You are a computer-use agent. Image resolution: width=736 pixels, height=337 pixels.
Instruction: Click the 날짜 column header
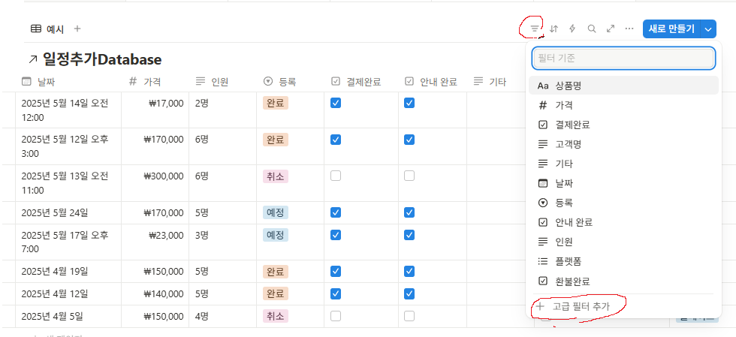click(68, 82)
